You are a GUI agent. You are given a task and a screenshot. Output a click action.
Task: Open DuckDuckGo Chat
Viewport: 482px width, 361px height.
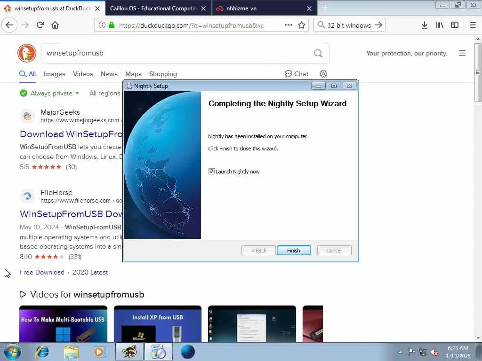pyautogui.click(x=297, y=74)
